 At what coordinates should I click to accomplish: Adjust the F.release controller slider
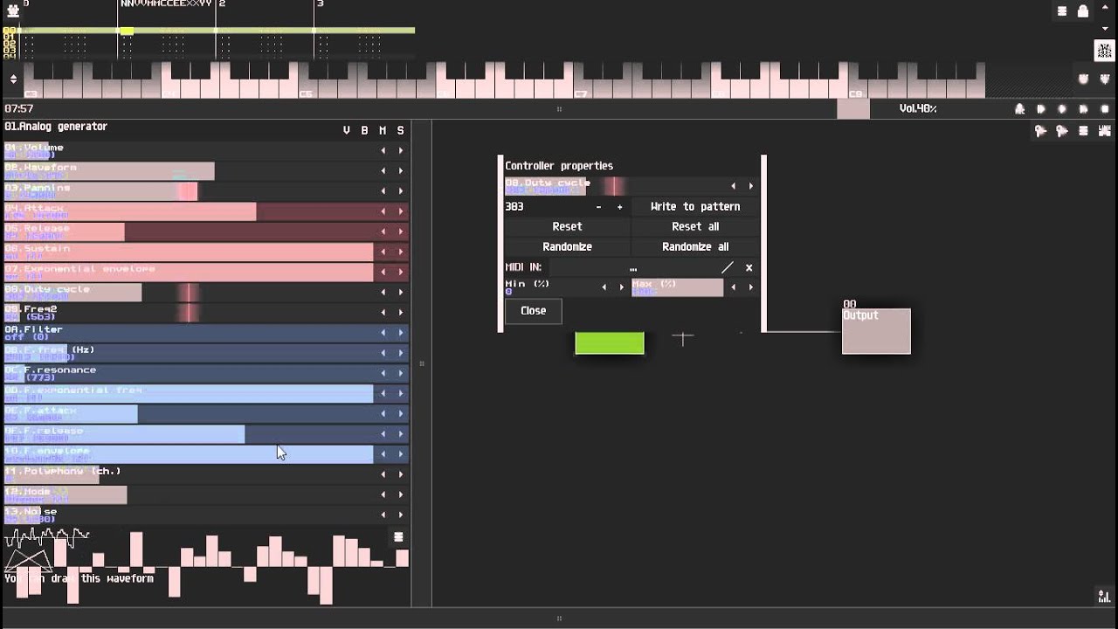pos(189,434)
